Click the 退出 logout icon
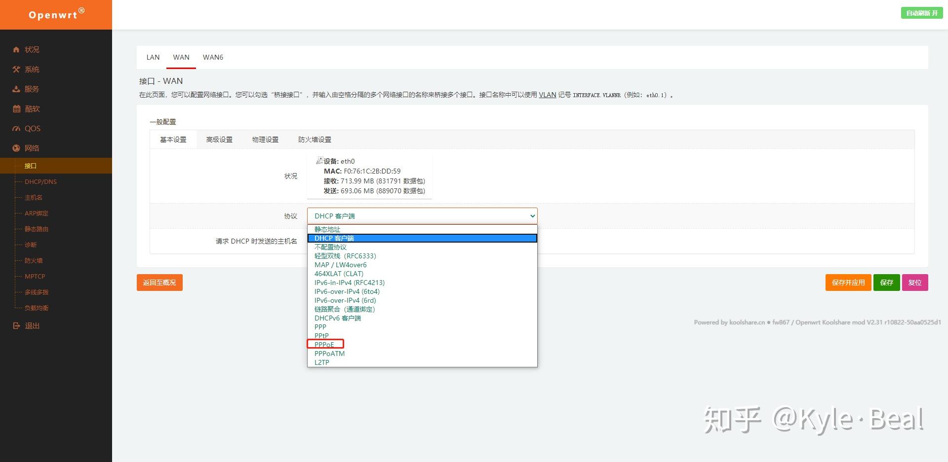 click(x=15, y=325)
